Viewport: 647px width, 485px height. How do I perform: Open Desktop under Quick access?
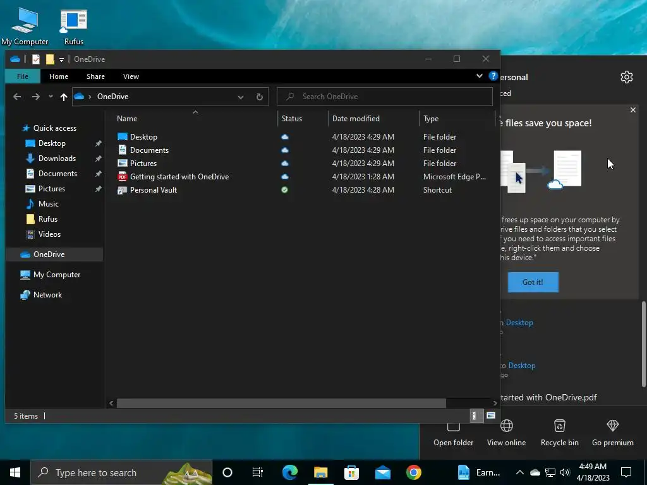(x=52, y=143)
